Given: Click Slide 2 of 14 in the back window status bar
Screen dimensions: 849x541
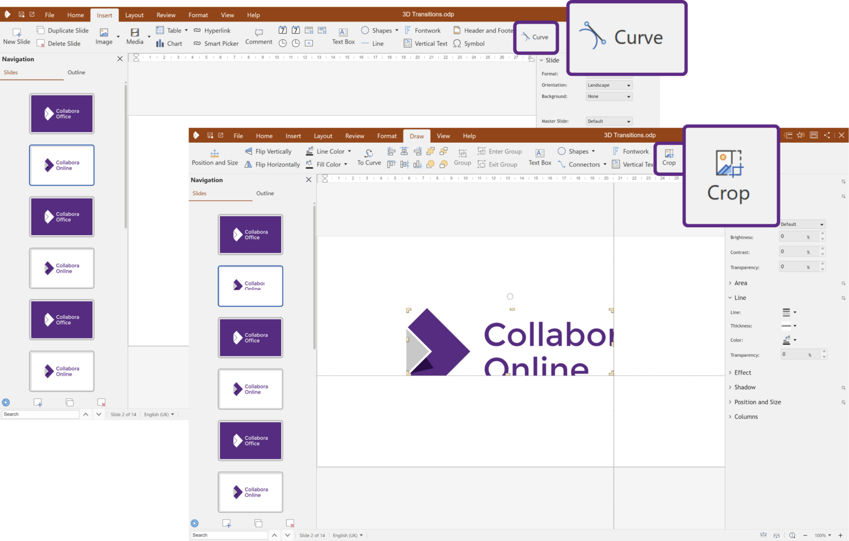Looking at the screenshot, I should click(123, 414).
